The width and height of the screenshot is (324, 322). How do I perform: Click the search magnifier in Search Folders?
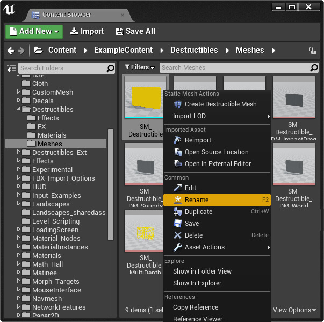tap(110, 68)
